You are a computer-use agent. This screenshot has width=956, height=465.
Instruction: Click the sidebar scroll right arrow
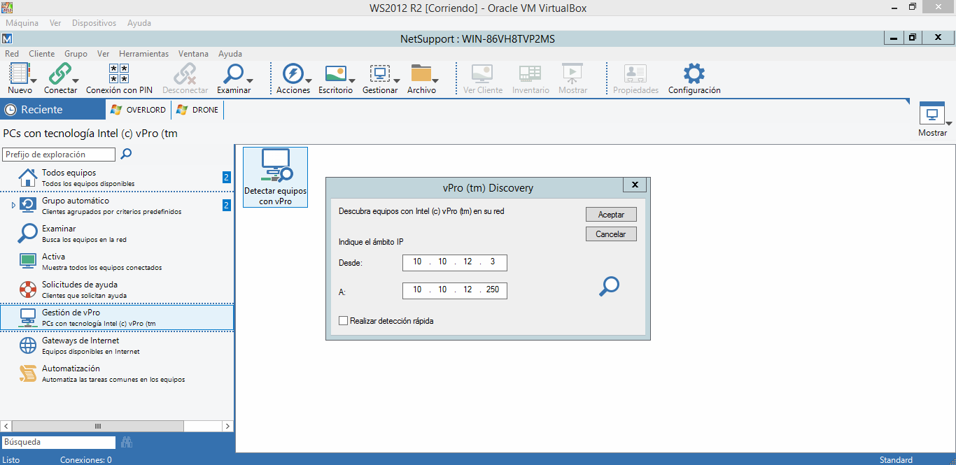227,426
